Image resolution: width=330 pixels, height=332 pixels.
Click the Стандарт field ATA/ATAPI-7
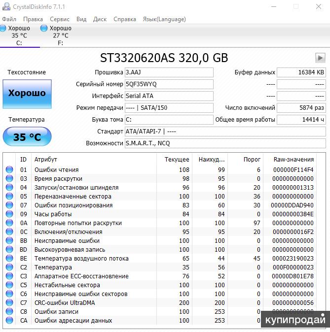pyautogui.click(x=225, y=132)
